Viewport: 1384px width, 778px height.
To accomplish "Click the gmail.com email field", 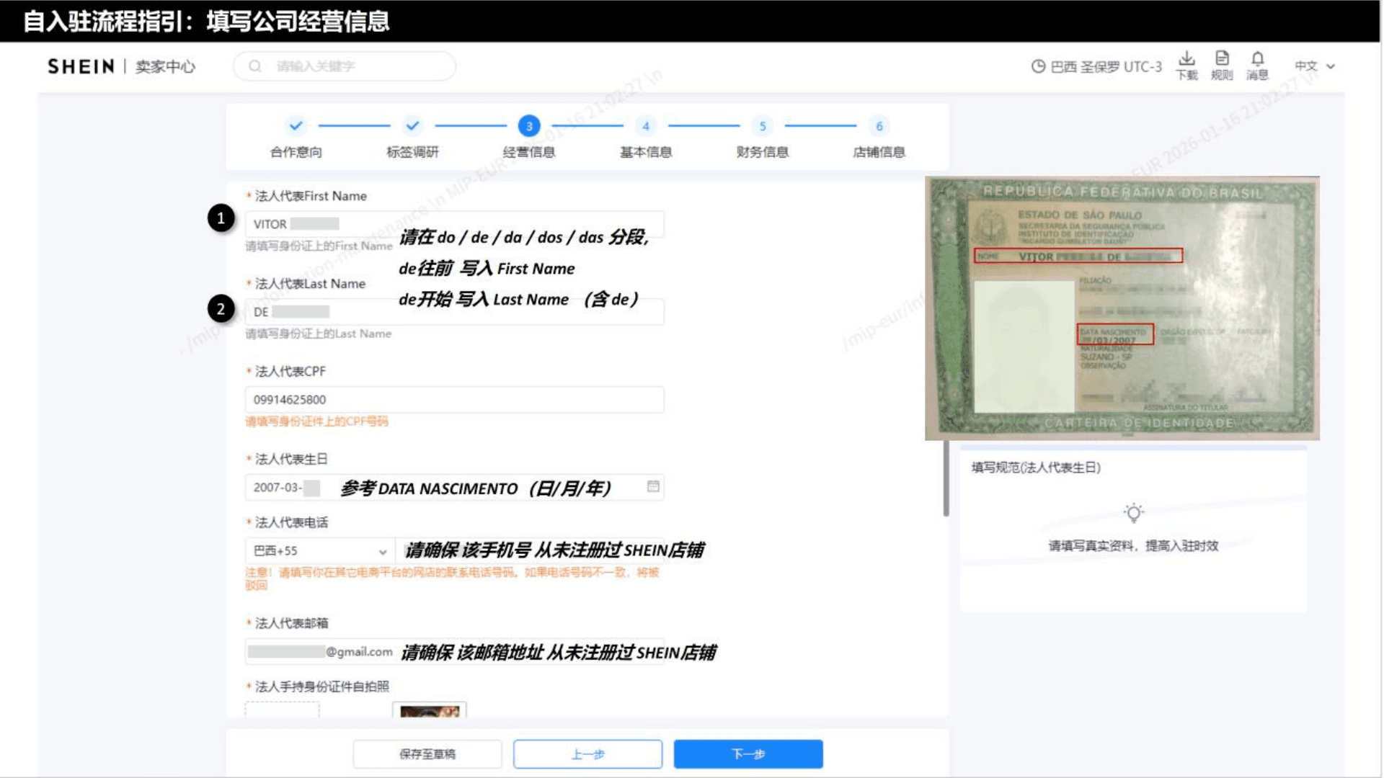I will click(x=454, y=652).
